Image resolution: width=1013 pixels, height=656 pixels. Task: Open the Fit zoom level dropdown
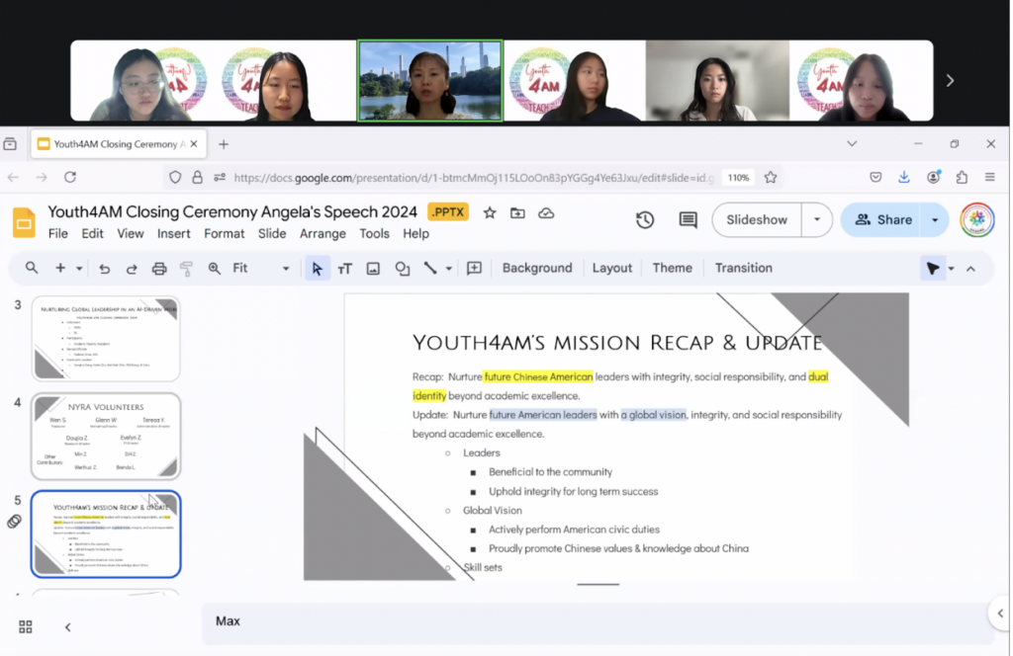(x=261, y=269)
